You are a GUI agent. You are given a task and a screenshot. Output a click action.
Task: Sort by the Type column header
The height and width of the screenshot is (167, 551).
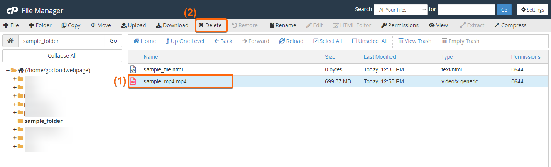coord(447,57)
